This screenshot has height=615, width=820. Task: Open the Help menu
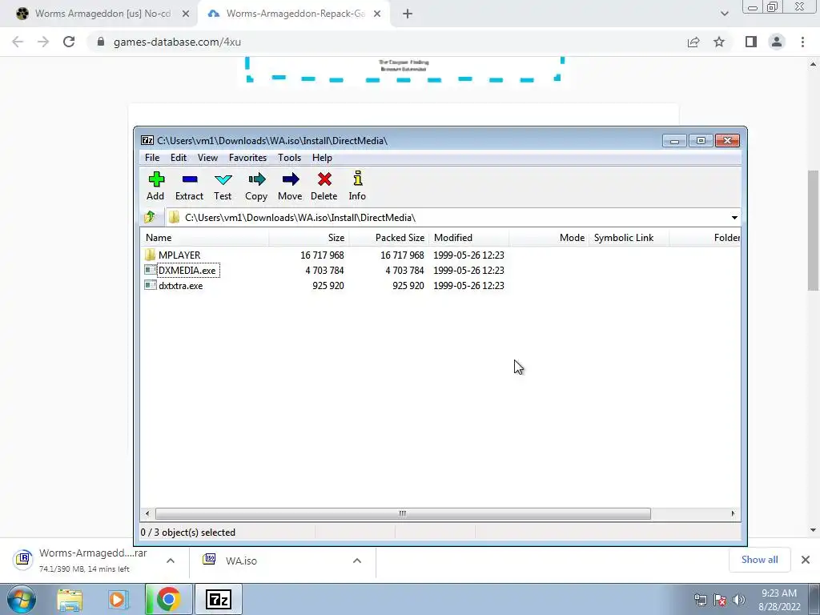tap(322, 158)
